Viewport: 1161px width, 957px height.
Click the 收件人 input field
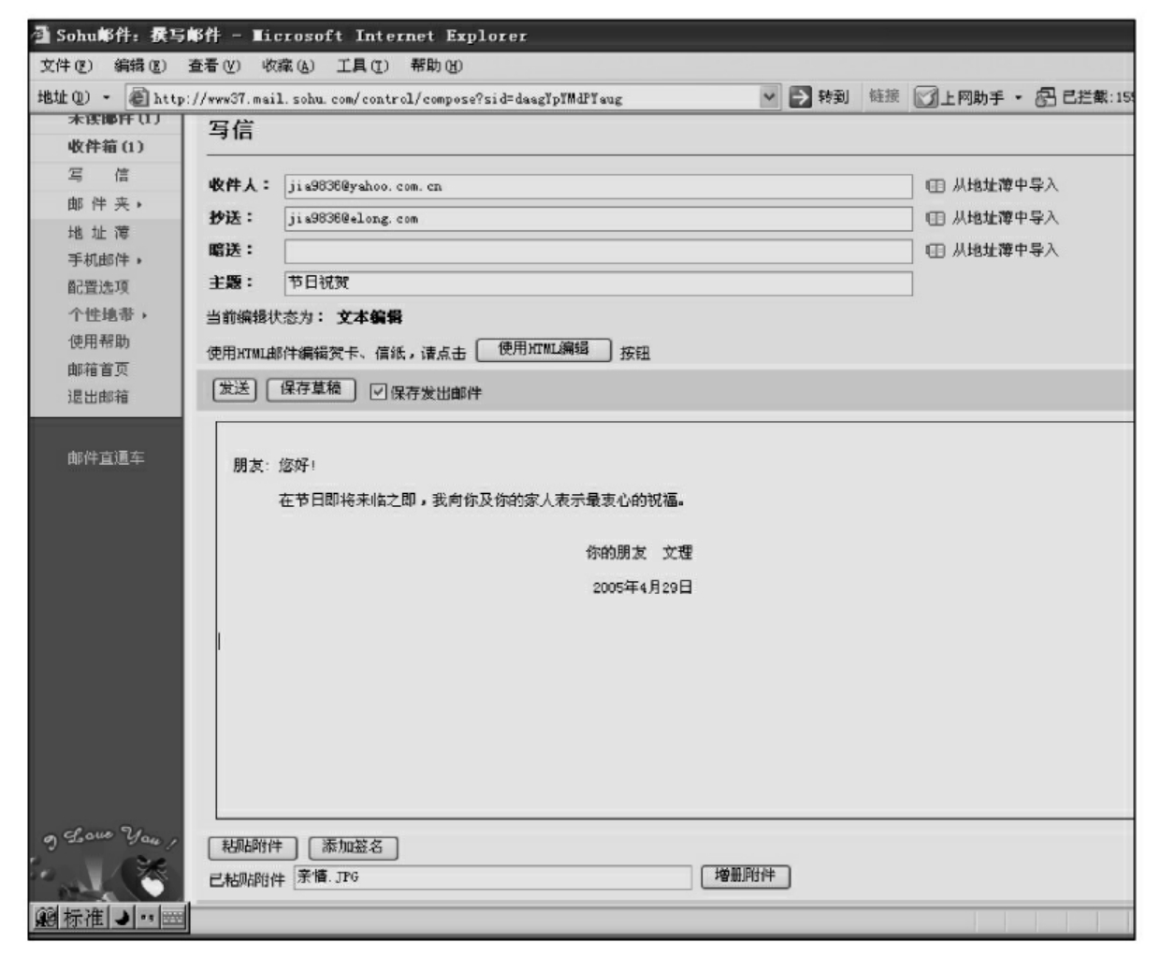[599, 186]
